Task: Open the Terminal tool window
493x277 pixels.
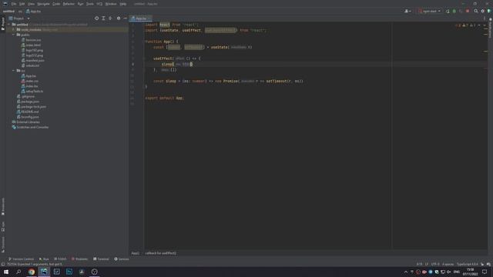Action: 101,259
